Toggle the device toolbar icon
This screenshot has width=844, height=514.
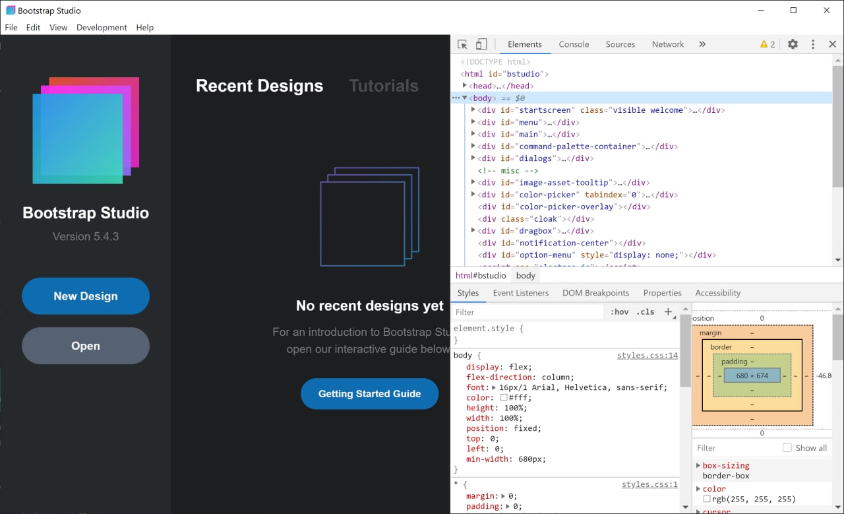[x=481, y=44]
